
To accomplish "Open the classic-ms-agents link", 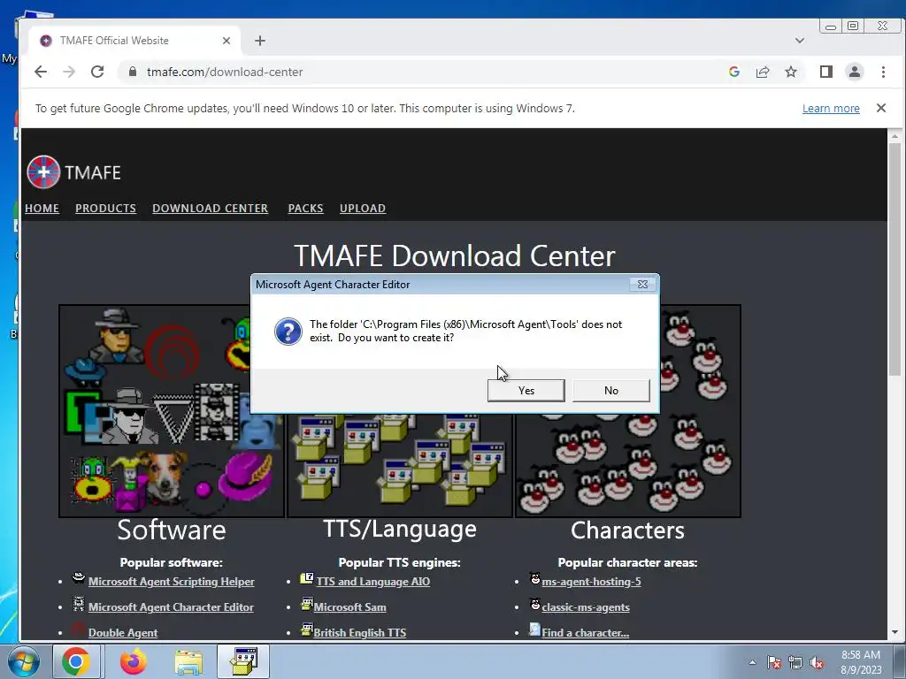I will tap(586, 607).
